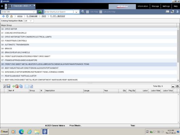Email the picklist with envelope icon
This screenshot has height=135, width=180.
coord(27,86)
